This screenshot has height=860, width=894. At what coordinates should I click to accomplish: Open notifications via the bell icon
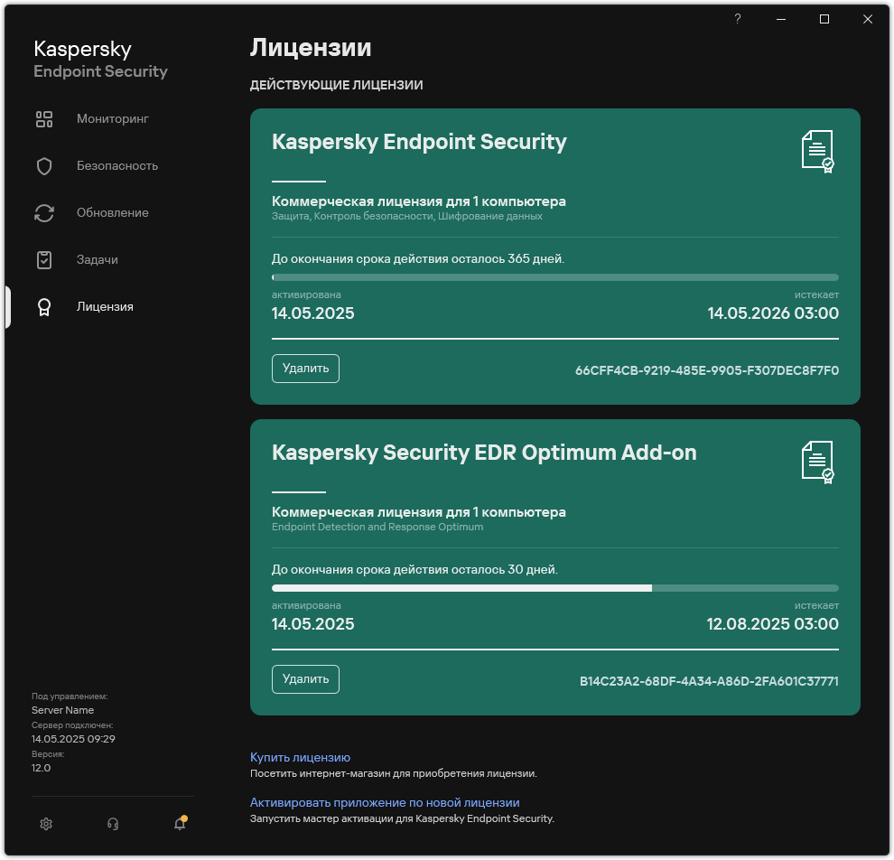tap(181, 823)
